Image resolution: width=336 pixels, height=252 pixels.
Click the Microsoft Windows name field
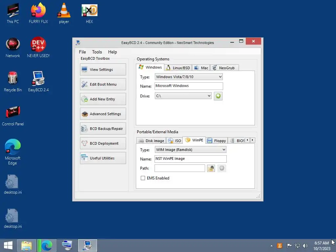coord(189,86)
